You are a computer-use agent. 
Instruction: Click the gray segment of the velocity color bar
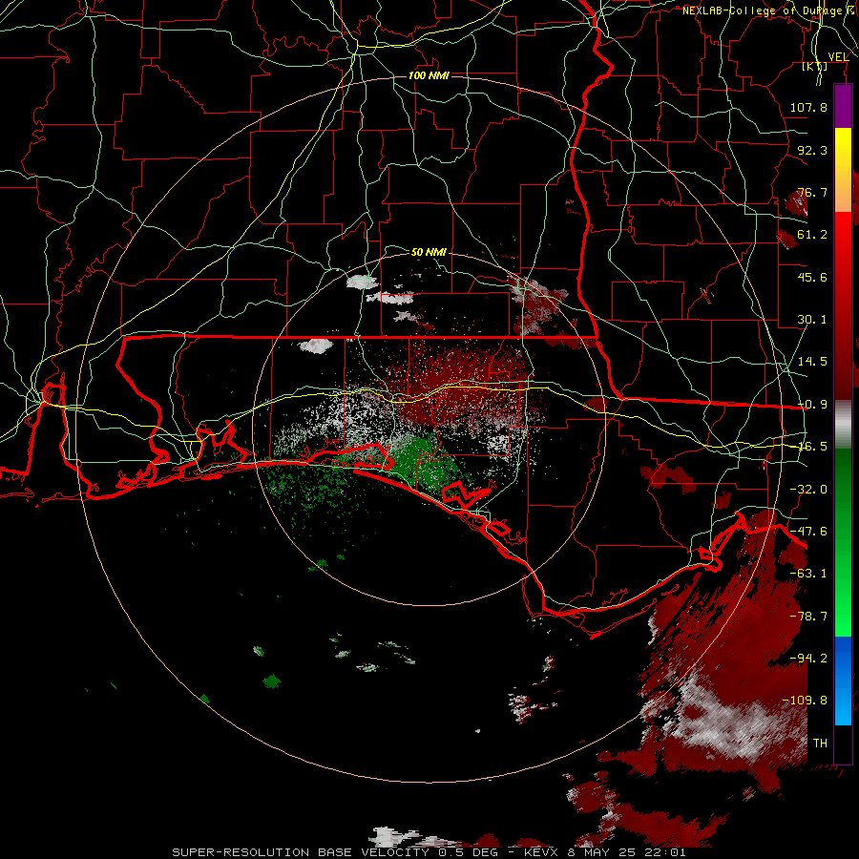[x=843, y=425]
